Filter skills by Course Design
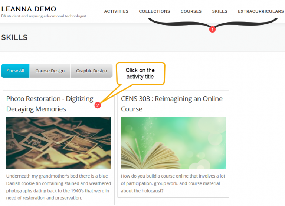285x206 pixels. click(50, 71)
